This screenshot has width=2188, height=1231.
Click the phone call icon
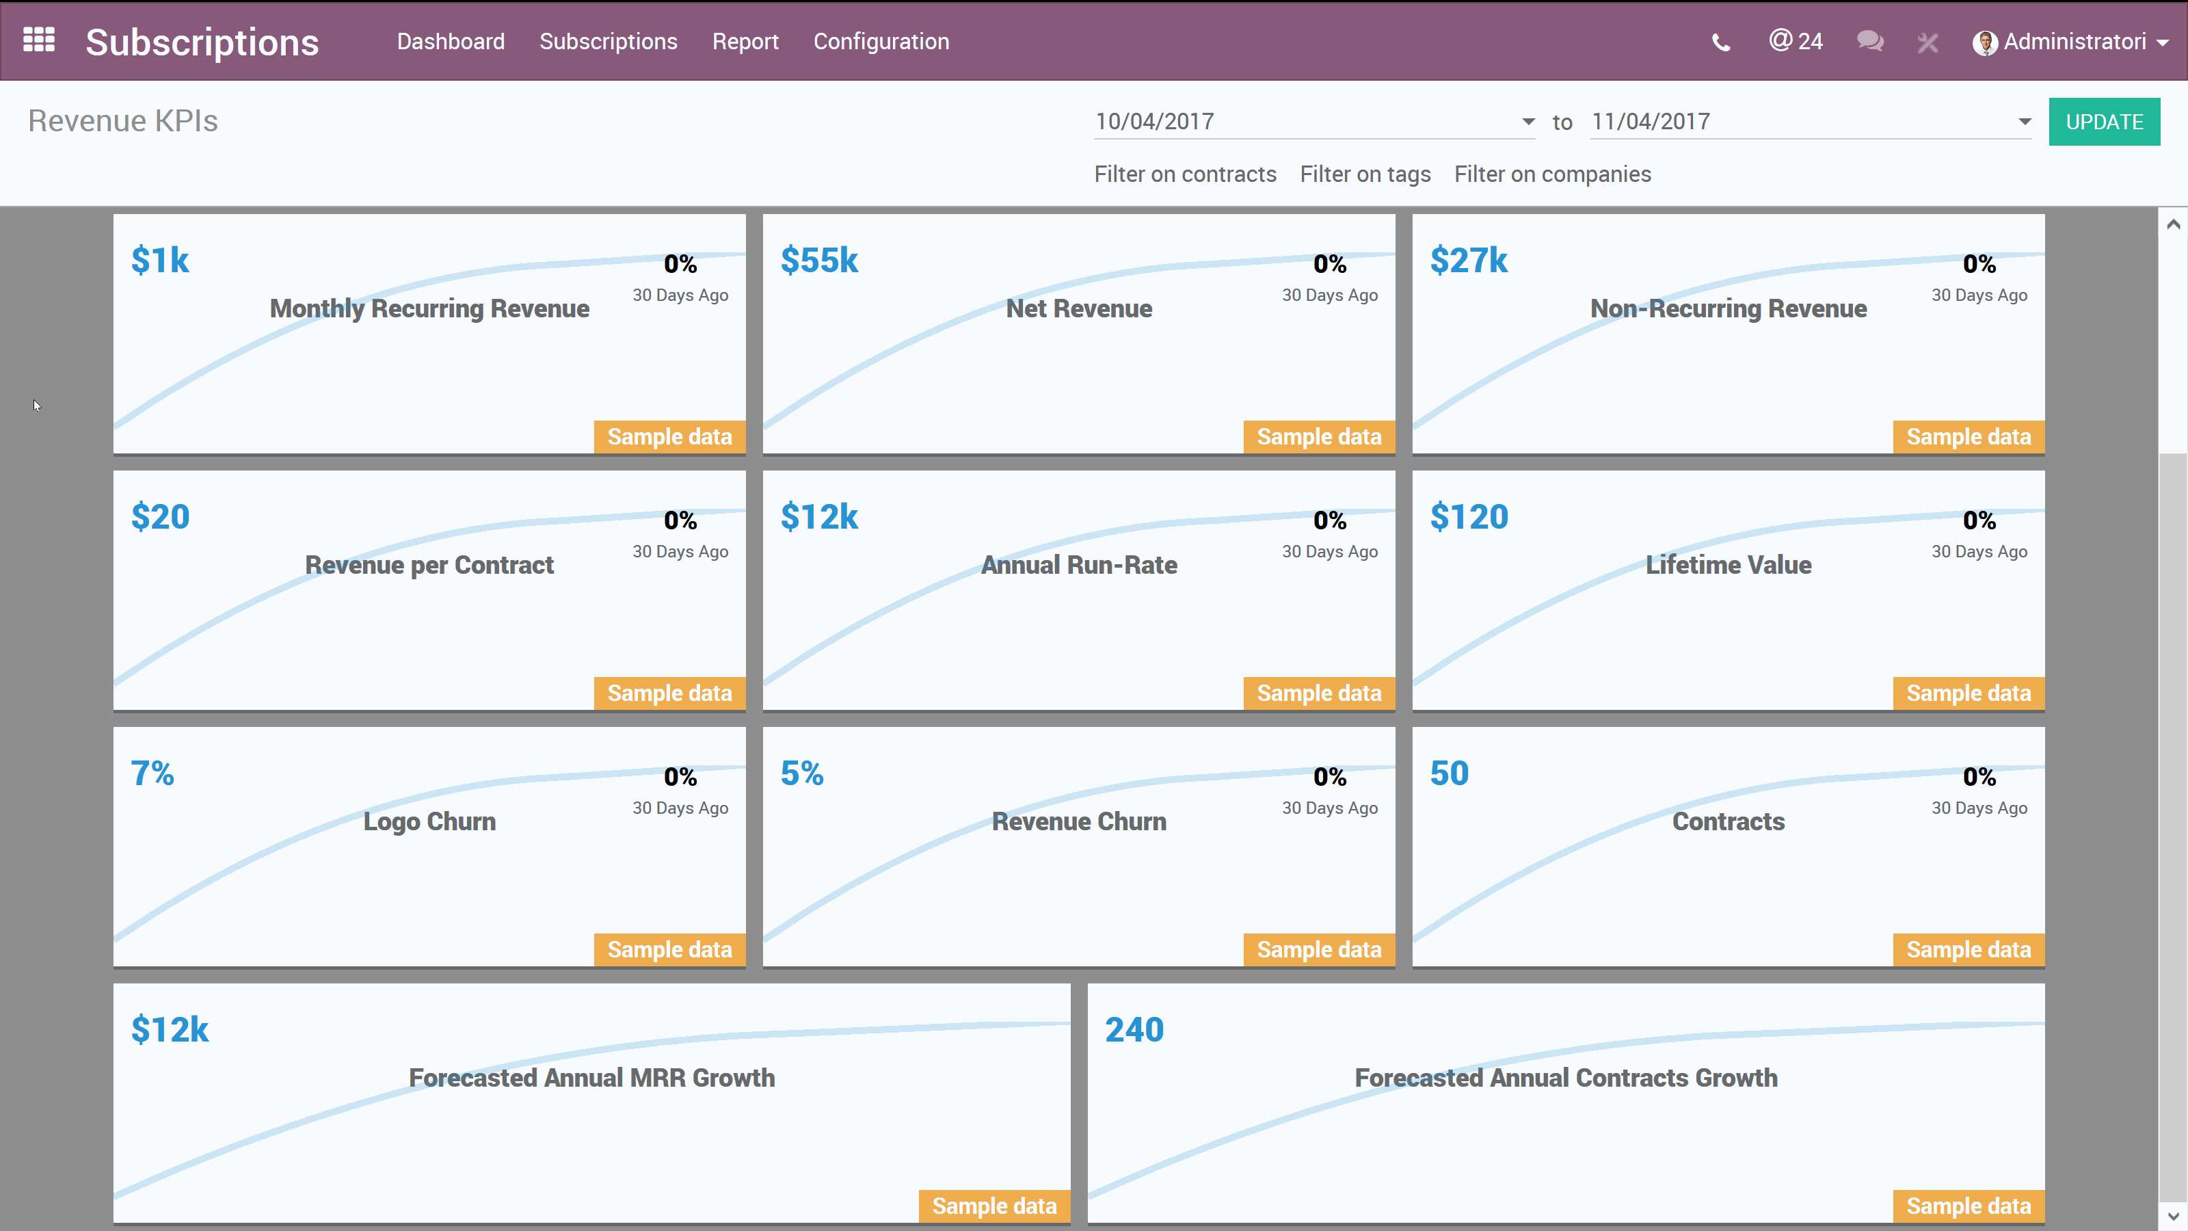pyautogui.click(x=1721, y=42)
